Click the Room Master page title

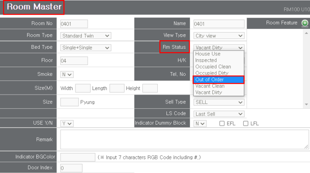(34, 7)
